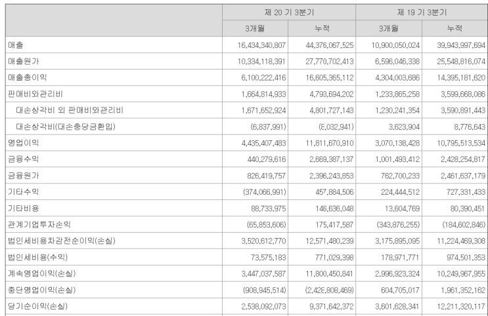The image size is (488, 316).
Task: Click the 제 19 기 3분기 header
Action: click(x=422, y=12)
